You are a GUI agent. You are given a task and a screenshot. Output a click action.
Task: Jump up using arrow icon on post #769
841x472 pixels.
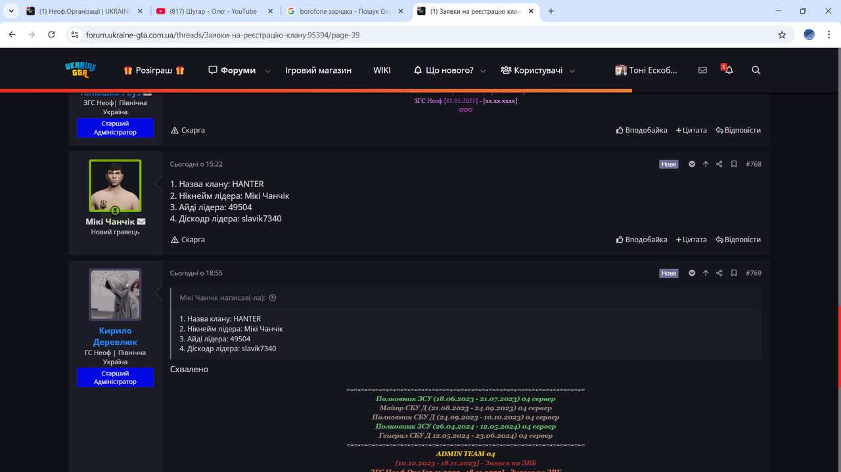pos(706,273)
